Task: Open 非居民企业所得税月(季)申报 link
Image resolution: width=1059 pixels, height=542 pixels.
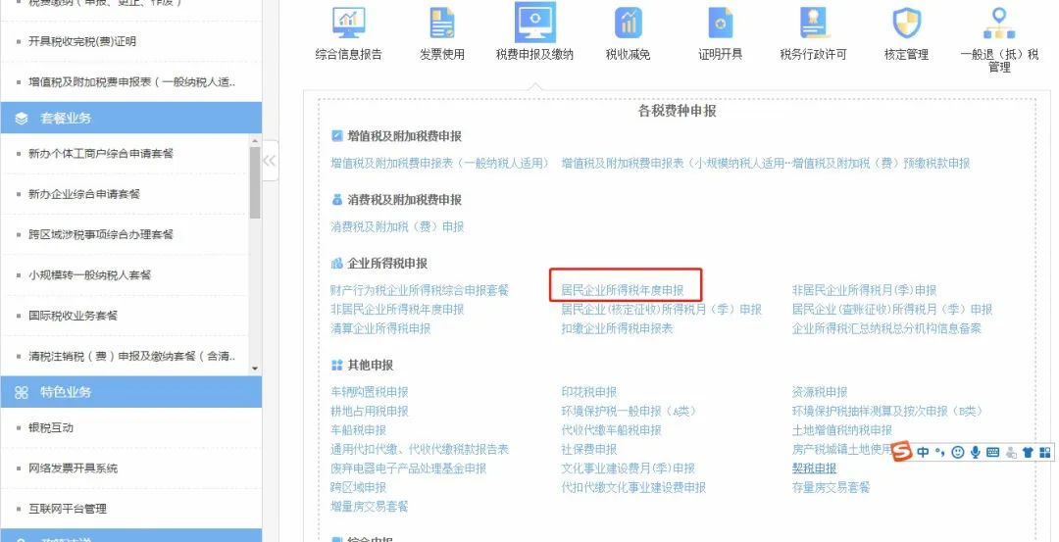Action: [865, 290]
